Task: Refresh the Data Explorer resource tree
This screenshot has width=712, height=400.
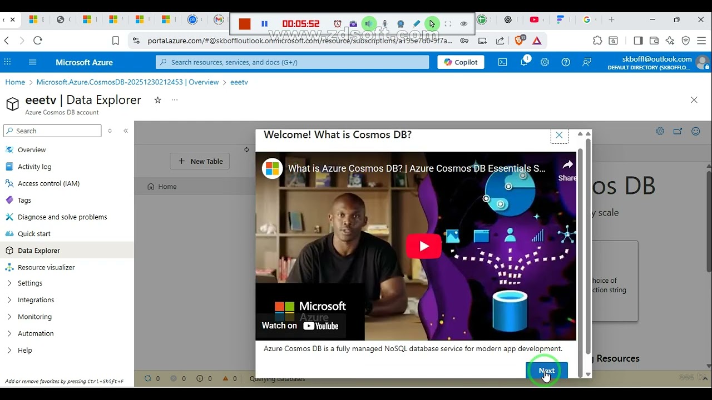Action: click(246, 149)
